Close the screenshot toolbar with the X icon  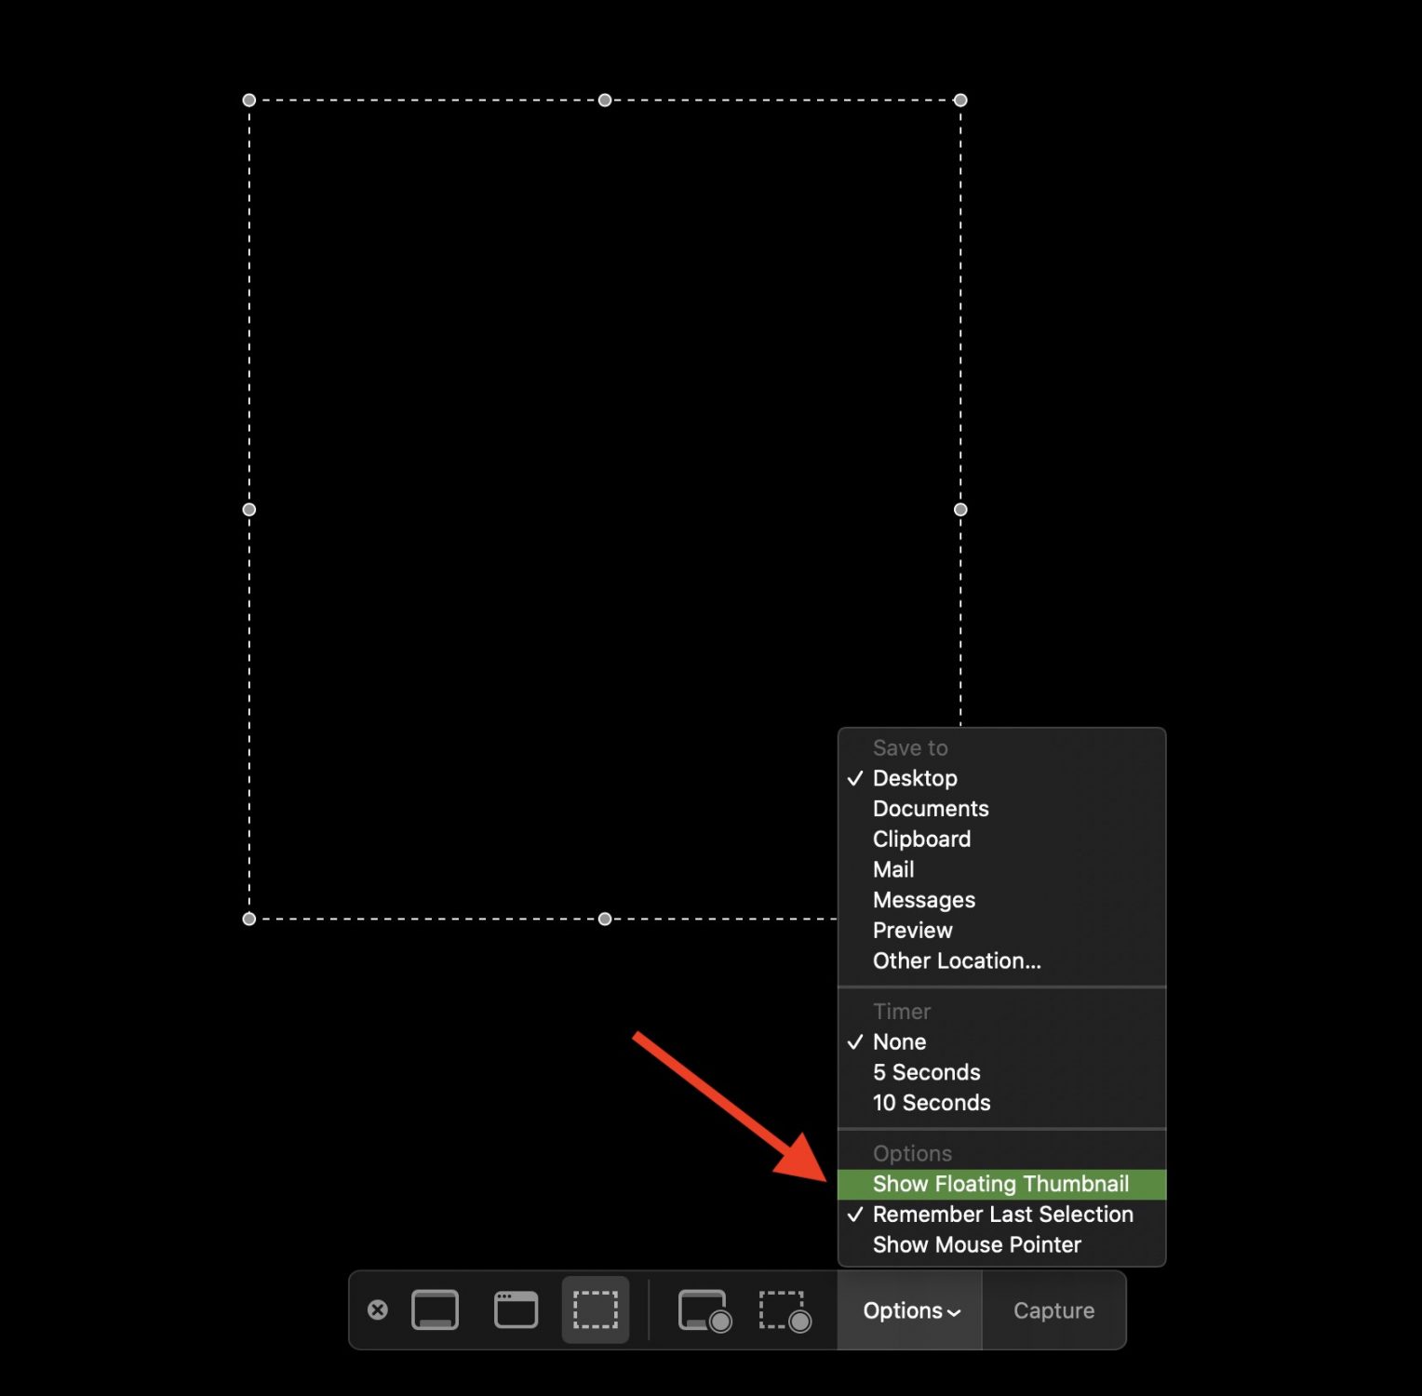[x=378, y=1309]
